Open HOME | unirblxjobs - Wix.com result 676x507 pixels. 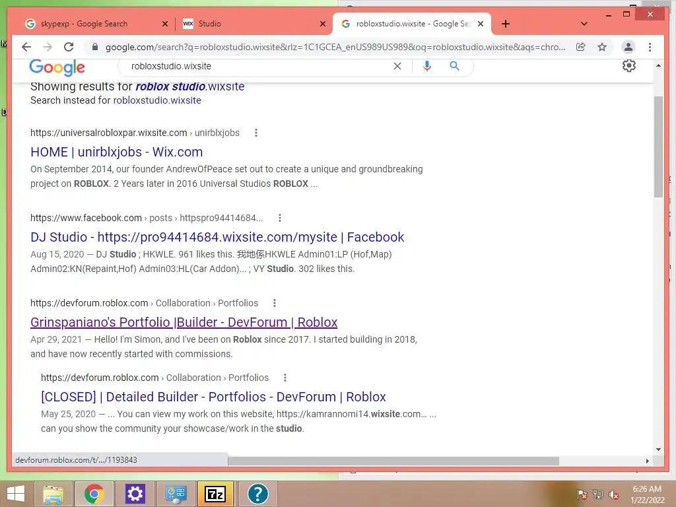(116, 152)
